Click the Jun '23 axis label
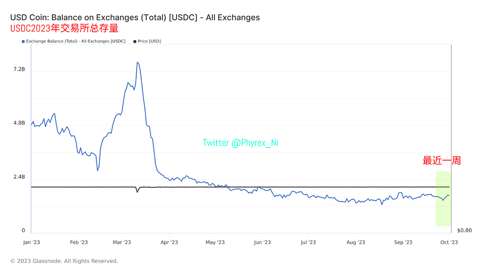The width and height of the screenshot is (486, 273). point(262,242)
